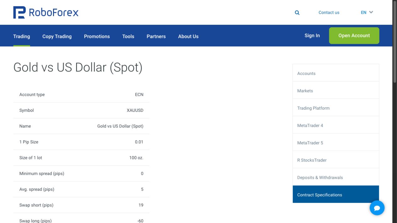Open the live chat bubble
Screen dimensions: 397x223
coord(377,208)
